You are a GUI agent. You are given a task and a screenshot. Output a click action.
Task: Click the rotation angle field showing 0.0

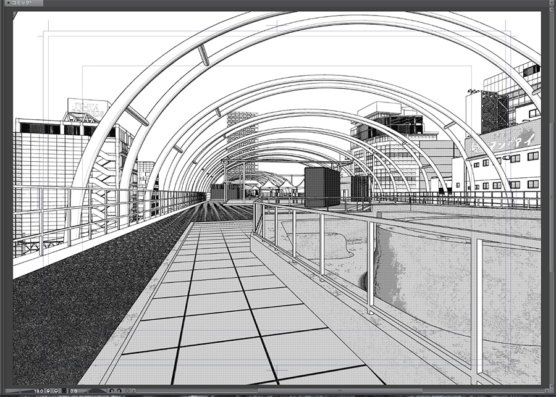74,391
